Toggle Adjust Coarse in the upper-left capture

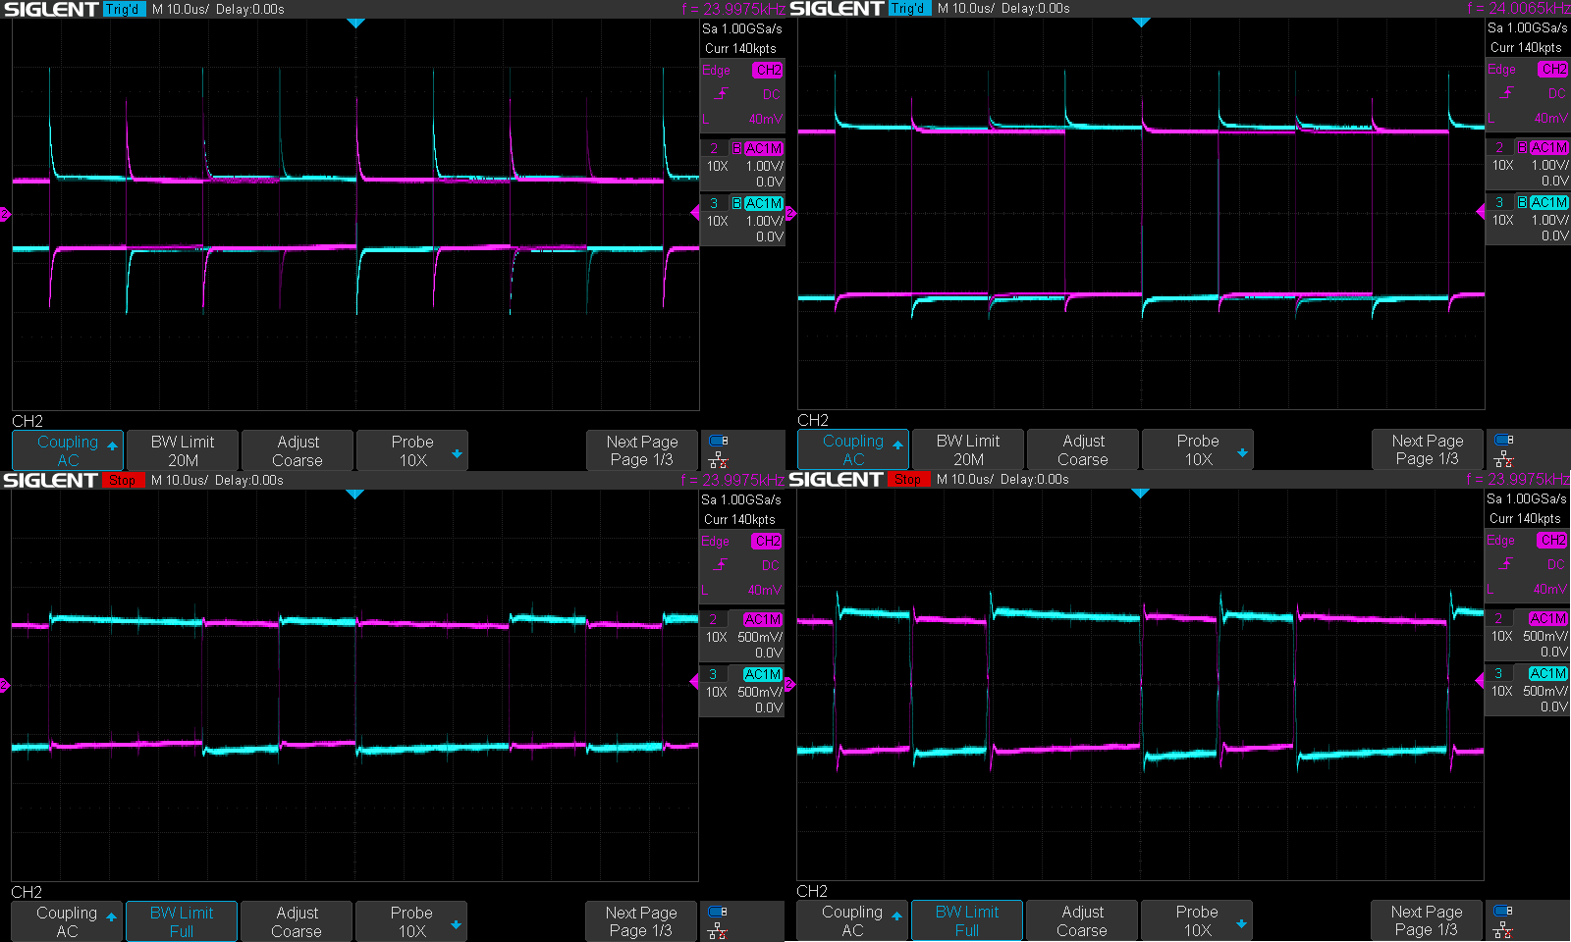[298, 450]
